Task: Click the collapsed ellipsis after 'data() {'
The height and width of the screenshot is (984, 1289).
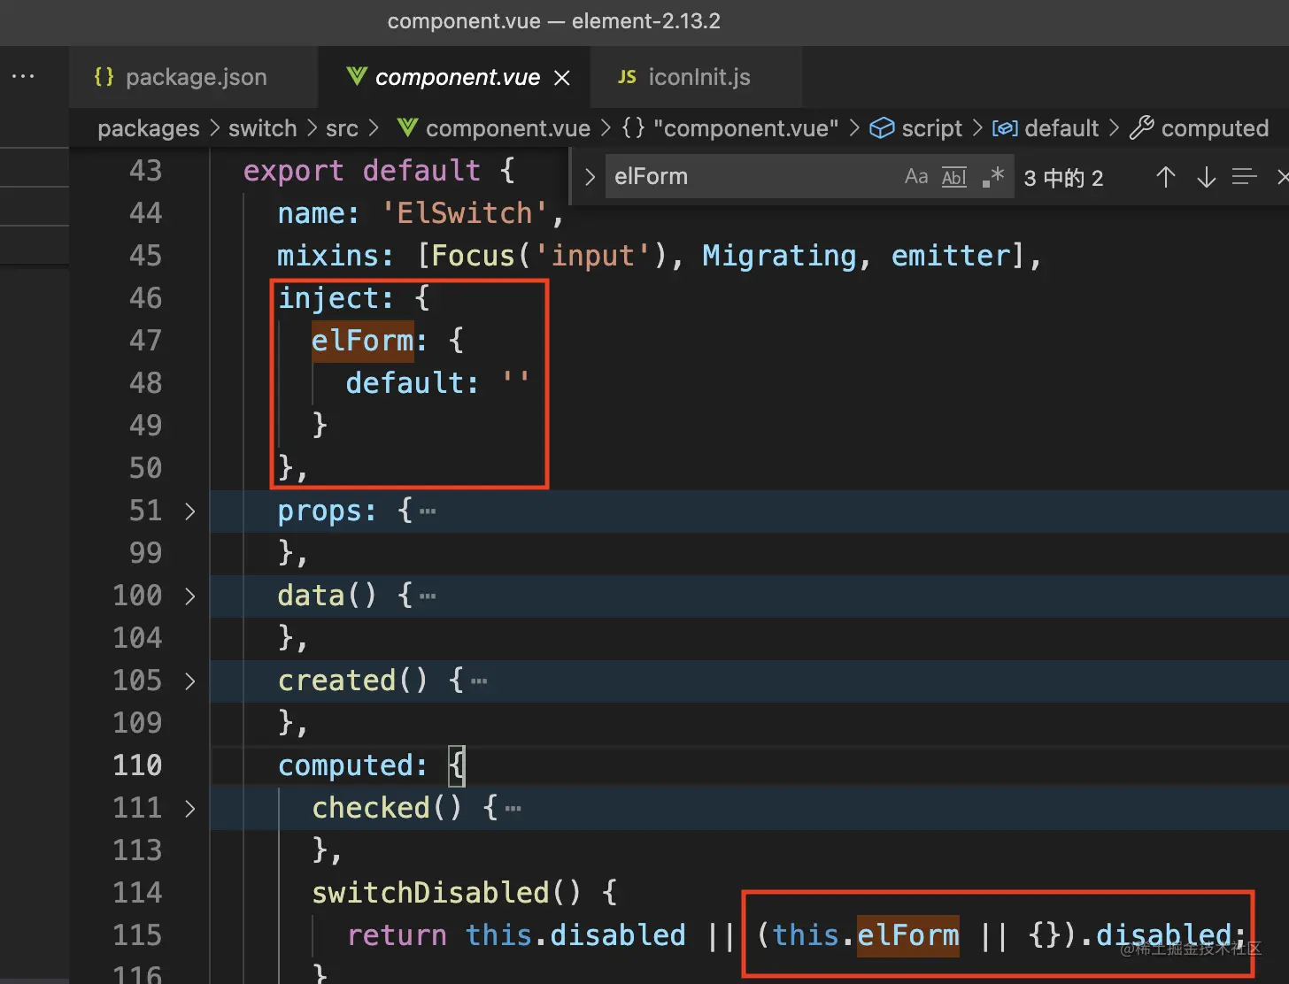Action: [428, 596]
